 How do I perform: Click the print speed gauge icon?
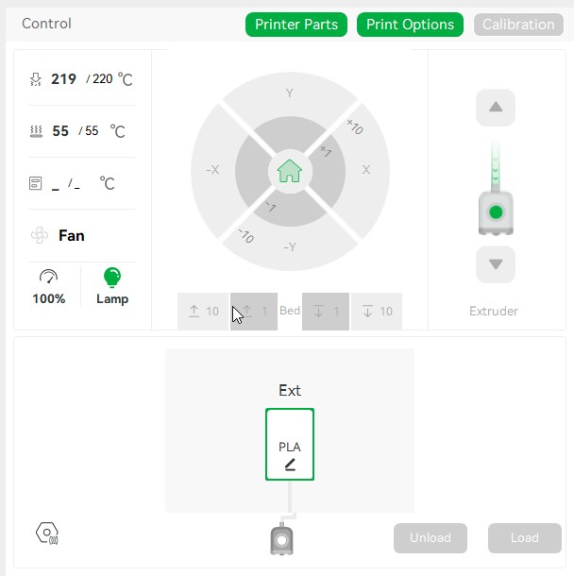point(48,277)
